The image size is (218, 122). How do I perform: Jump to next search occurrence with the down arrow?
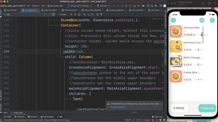click(75, 15)
